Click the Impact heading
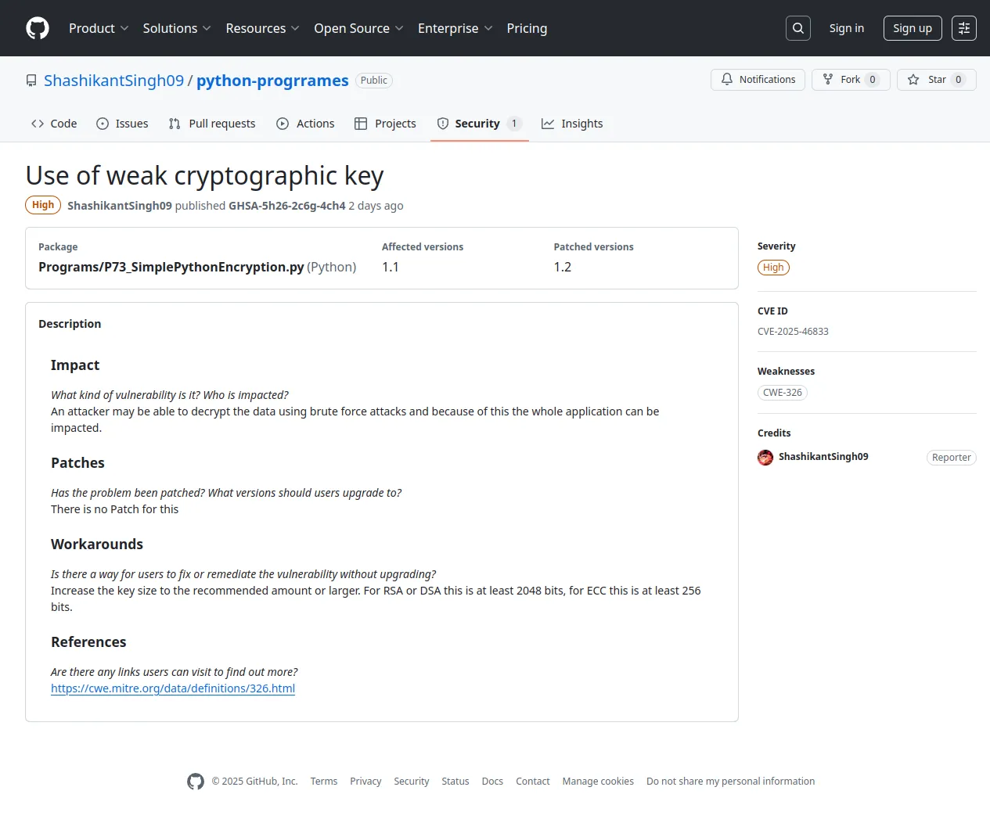Viewport: 990px width, 823px height. (75, 365)
